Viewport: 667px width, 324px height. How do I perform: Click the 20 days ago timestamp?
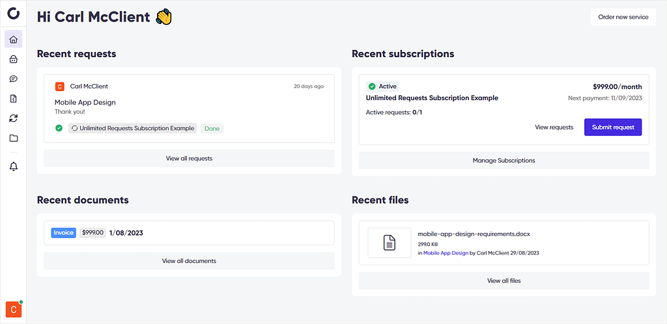tap(308, 86)
